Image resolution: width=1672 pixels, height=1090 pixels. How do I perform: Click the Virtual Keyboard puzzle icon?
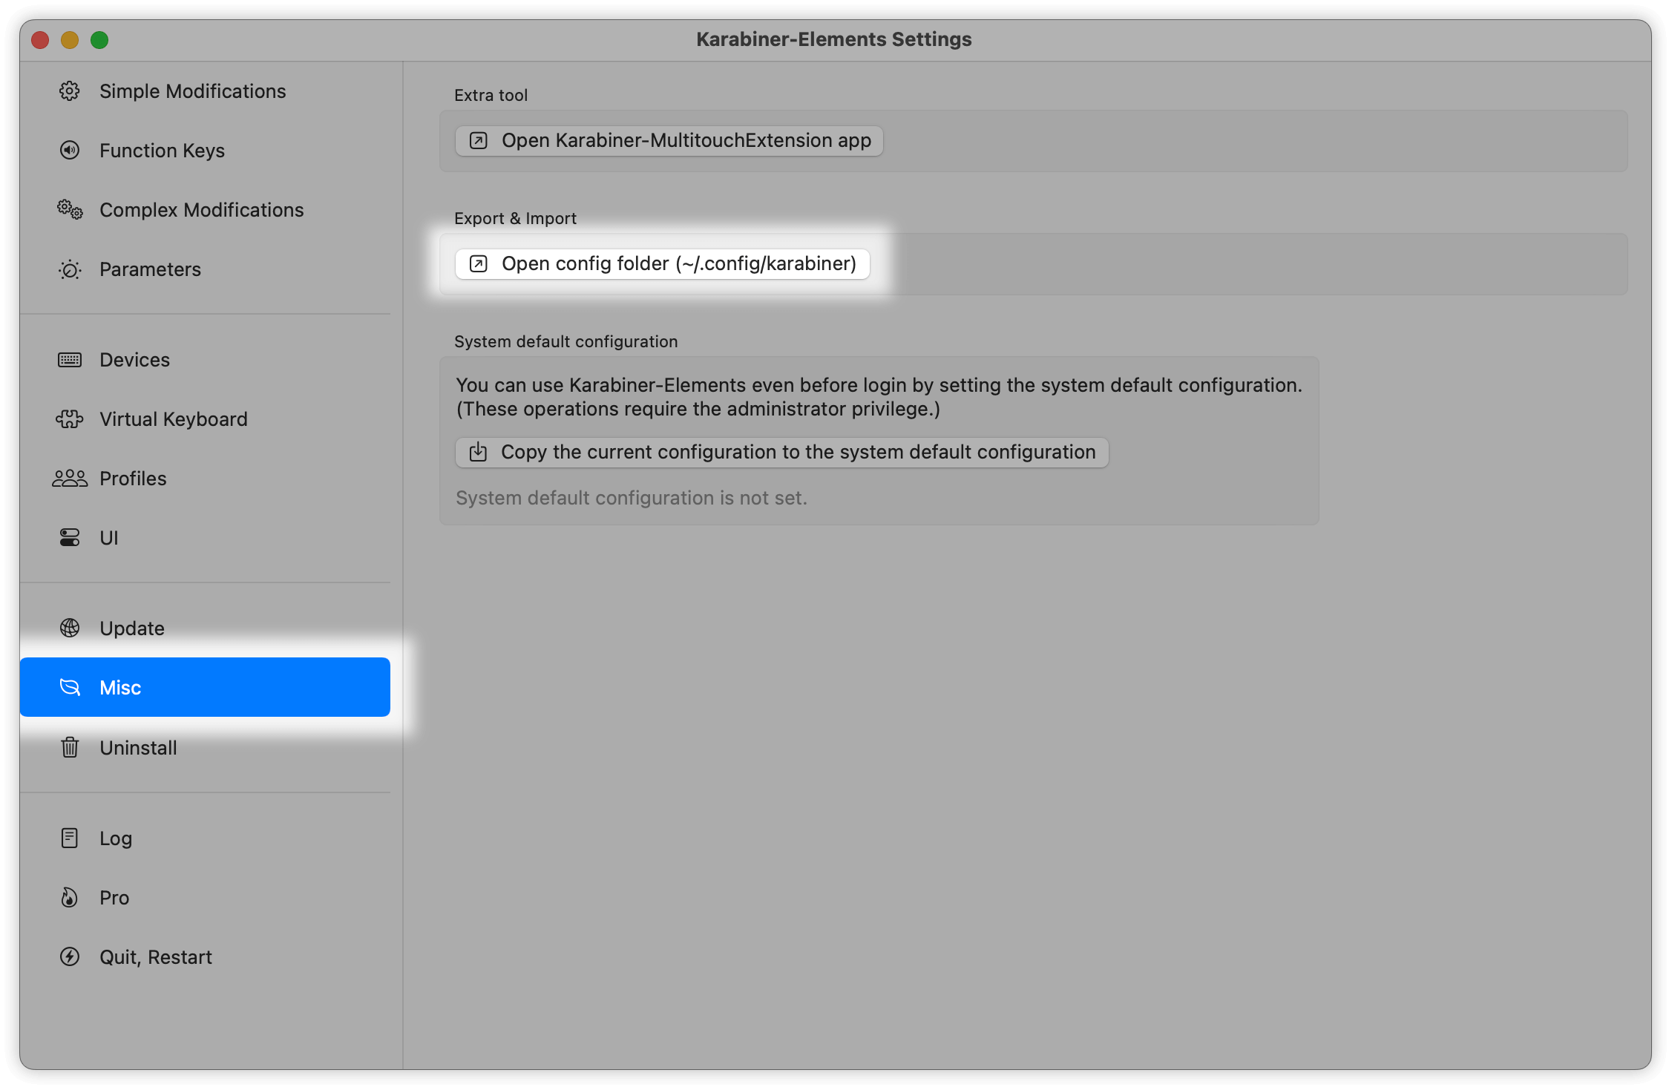click(70, 419)
